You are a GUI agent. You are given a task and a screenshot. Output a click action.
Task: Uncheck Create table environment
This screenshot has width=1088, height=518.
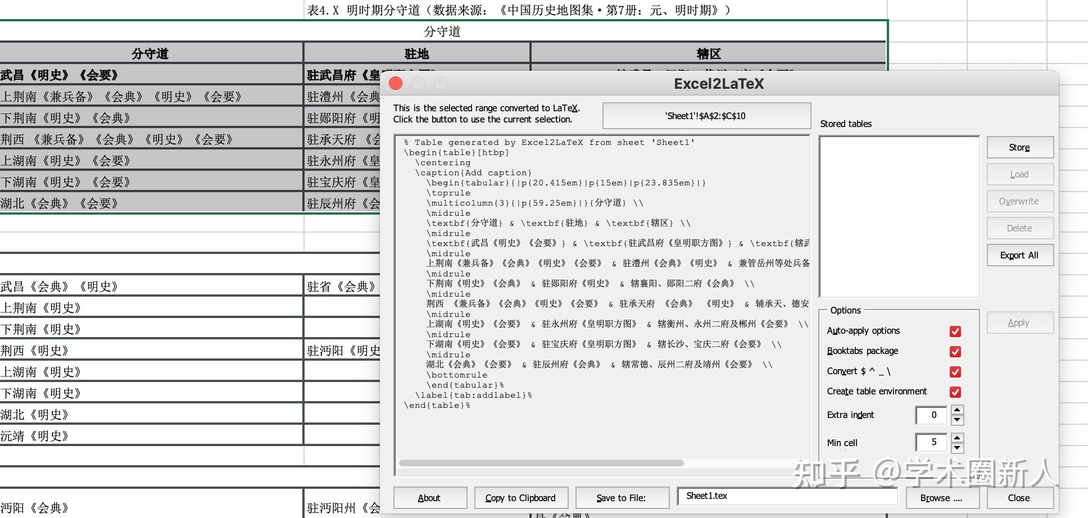coord(955,392)
